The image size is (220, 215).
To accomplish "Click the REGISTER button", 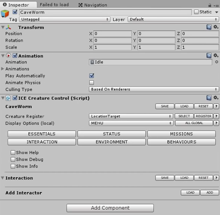I will pos(204,116).
